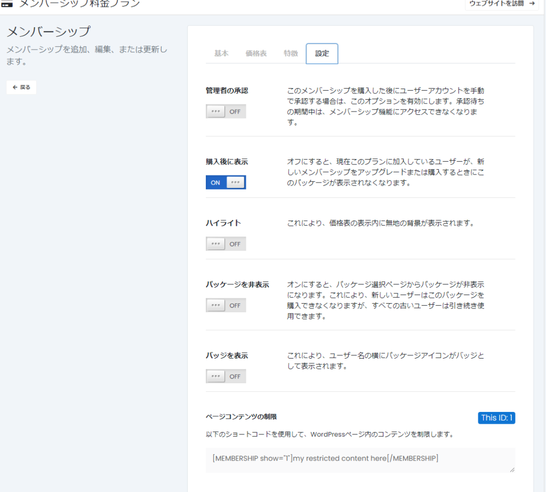The width and height of the screenshot is (546, 492).
Task: Enable the ハイライト toggle switch
Action: pyautogui.click(x=226, y=244)
